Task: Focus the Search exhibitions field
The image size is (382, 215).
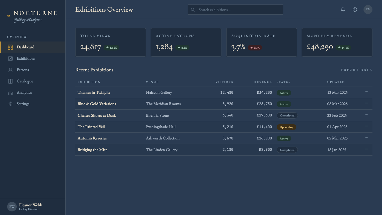Action: 235,10
